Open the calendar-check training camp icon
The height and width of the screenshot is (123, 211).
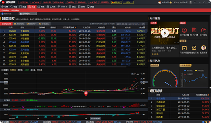[184, 48]
